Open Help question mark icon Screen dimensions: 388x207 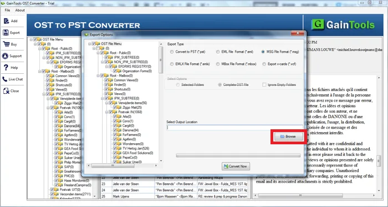(6, 67)
